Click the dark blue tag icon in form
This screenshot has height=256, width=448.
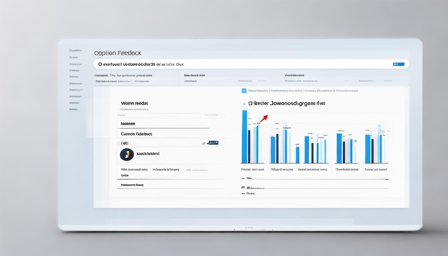[x=212, y=143]
